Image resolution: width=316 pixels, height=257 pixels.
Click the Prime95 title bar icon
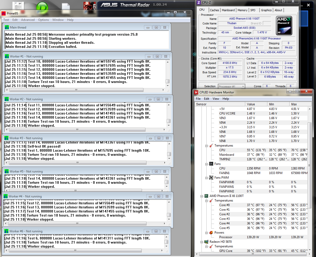(4, 13)
